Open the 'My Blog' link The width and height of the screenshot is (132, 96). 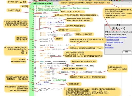click(x=108, y=45)
